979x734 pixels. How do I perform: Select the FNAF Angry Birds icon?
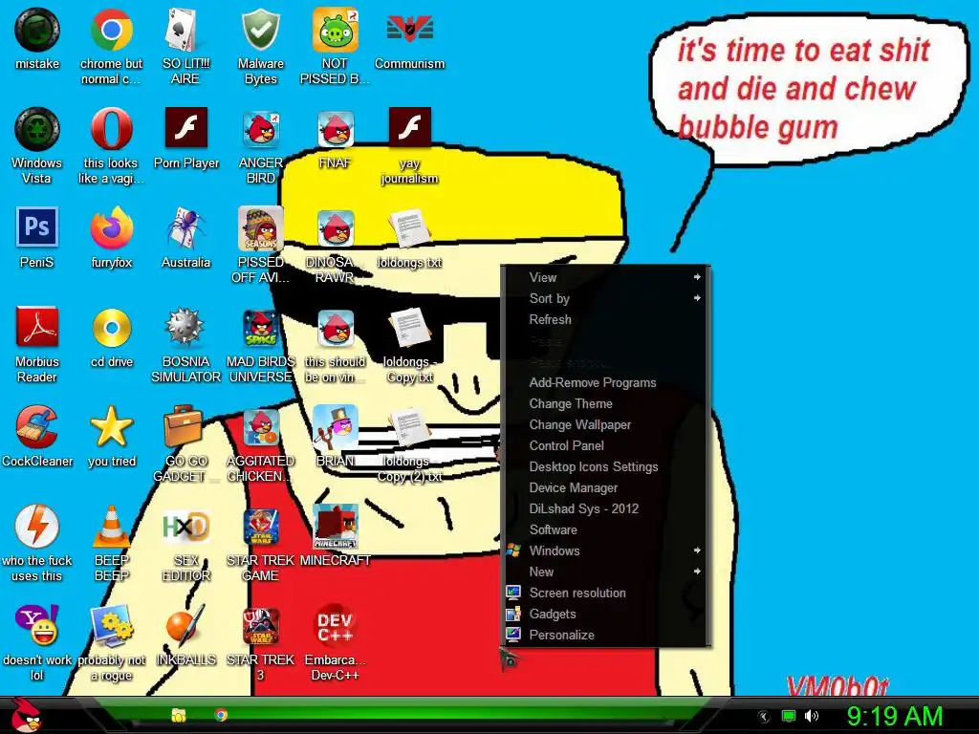(x=336, y=129)
